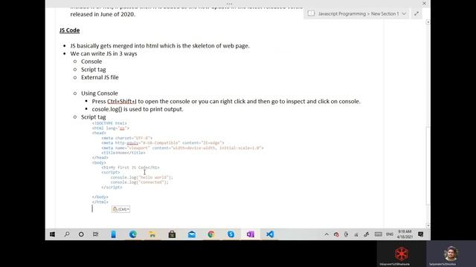Switch to Visual Studio Code on taskbar
The image size is (476, 267).
pyautogui.click(x=270, y=234)
